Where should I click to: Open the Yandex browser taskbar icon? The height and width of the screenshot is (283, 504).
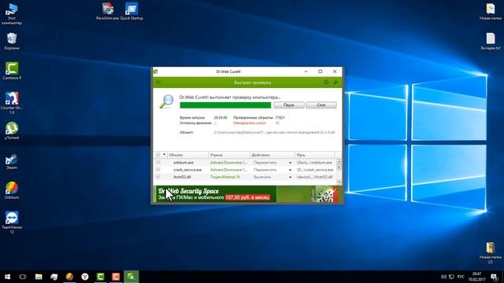click(85, 277)
